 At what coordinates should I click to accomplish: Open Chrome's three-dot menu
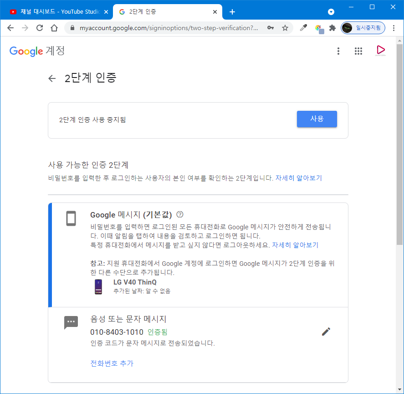click(394, 28)
